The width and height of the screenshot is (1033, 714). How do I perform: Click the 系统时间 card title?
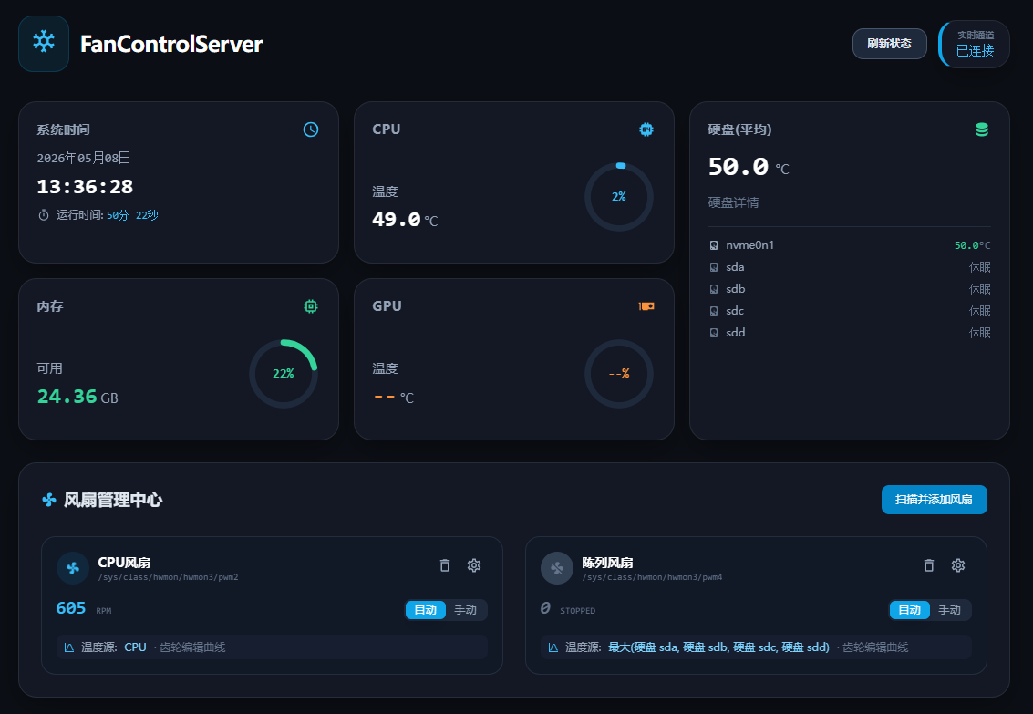click(x=63, y=129)
